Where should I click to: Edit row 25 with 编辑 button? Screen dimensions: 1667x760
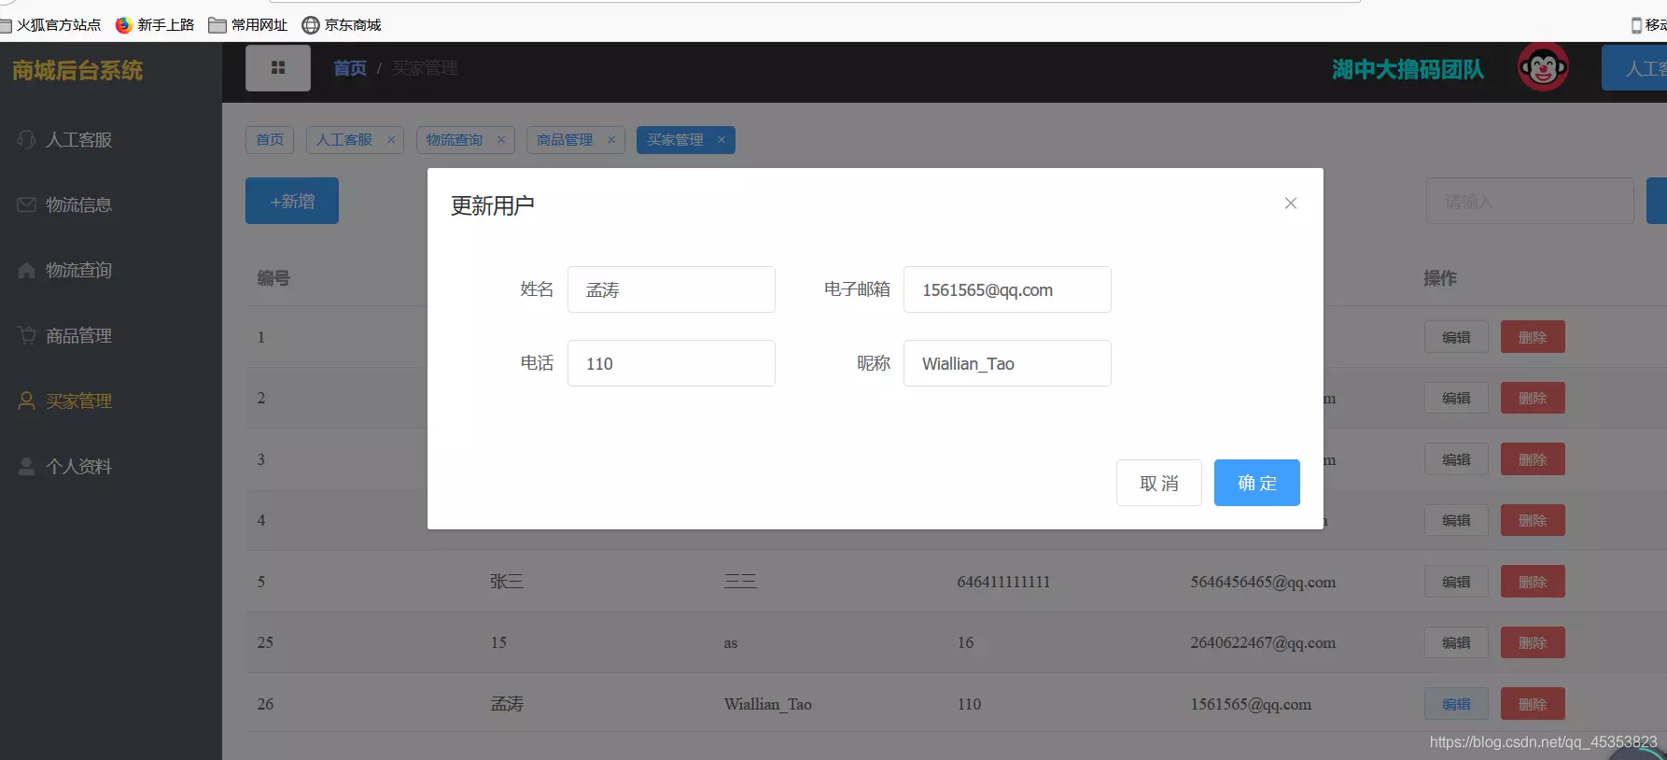[1456, 642]
